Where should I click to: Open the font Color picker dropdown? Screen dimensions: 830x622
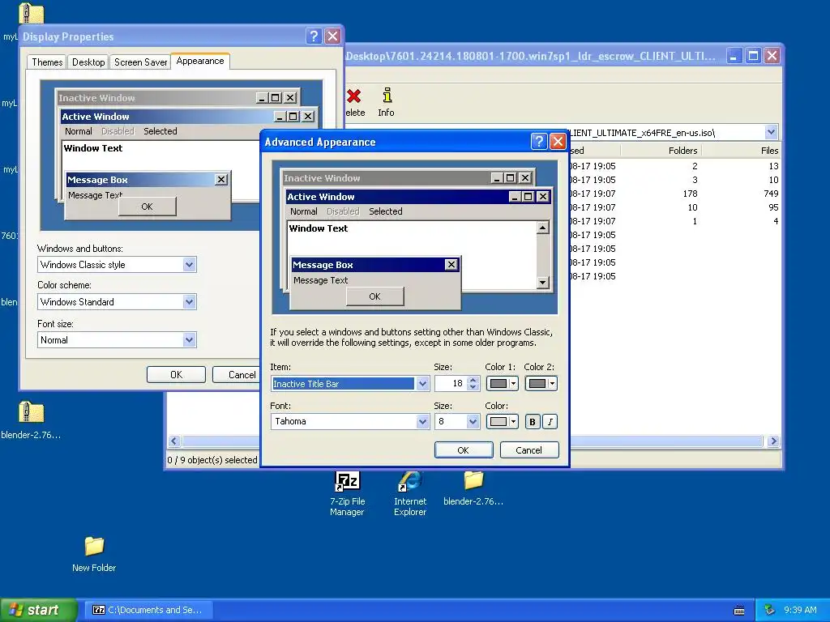[502, 421]
